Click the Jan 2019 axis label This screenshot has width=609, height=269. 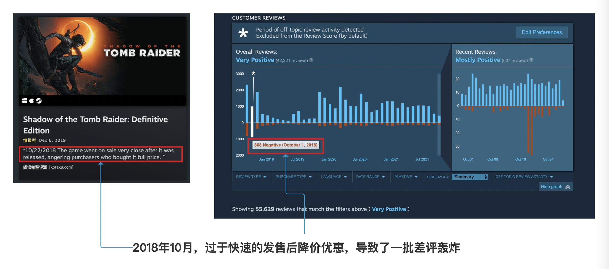[x=266, y=159]
